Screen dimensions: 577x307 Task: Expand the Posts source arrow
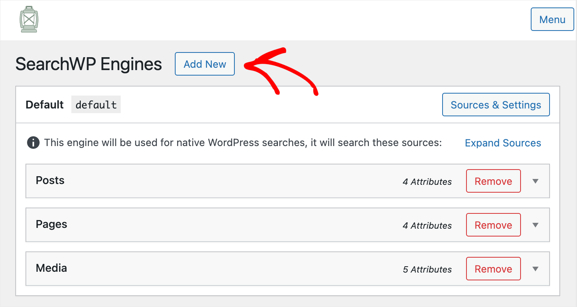(535, 181)
